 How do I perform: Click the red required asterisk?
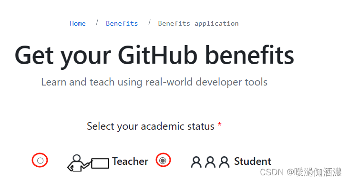[x=219, y=124]
